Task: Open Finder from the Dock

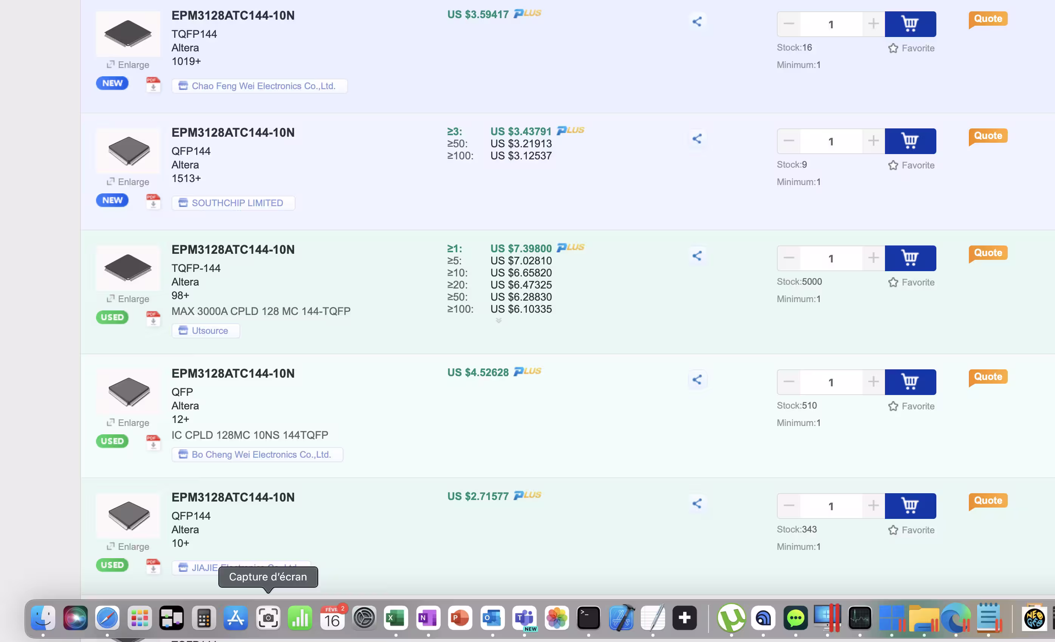Action: click(43, 617)
